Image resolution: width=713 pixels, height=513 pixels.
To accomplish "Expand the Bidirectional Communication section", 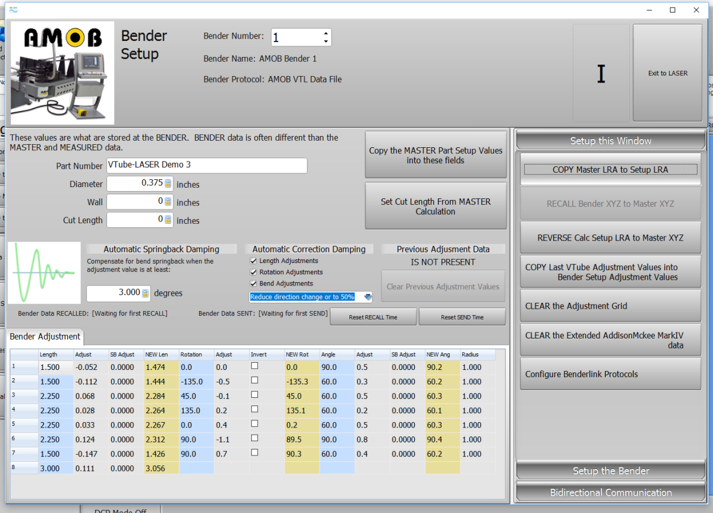I will pos(610,492).
